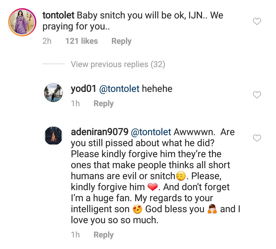
Task: View the 121 likes list
Action: pos(82,41)
